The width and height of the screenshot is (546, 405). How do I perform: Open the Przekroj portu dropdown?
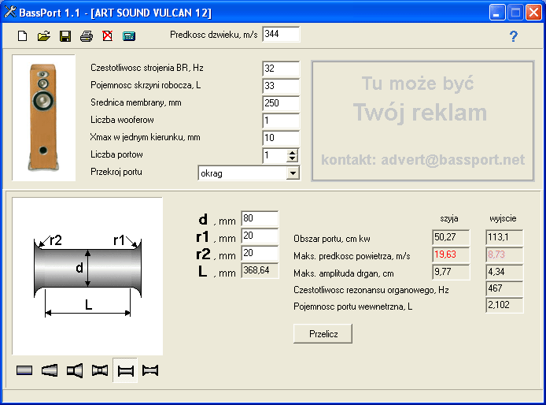293,173
